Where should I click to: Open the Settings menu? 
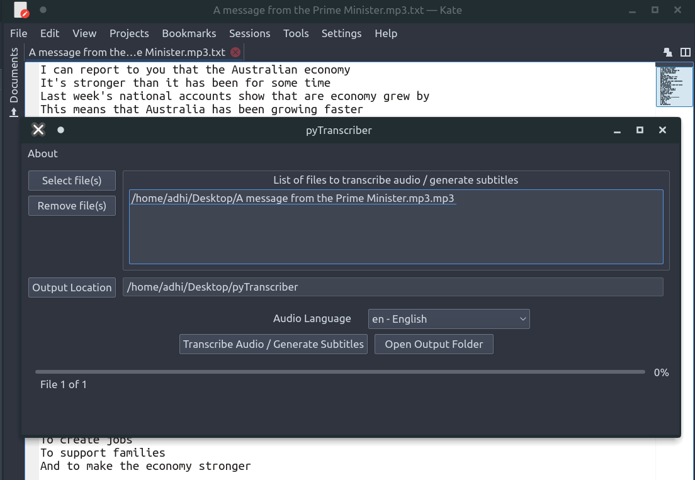341,33
